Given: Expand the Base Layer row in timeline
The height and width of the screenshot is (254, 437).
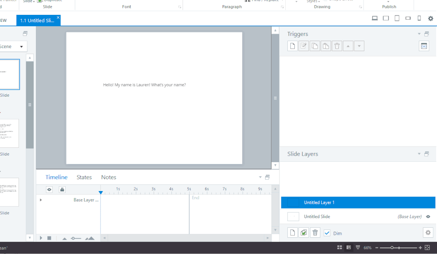Looking at the screenshot, I should pyautogui.click(x=41, y=200).
